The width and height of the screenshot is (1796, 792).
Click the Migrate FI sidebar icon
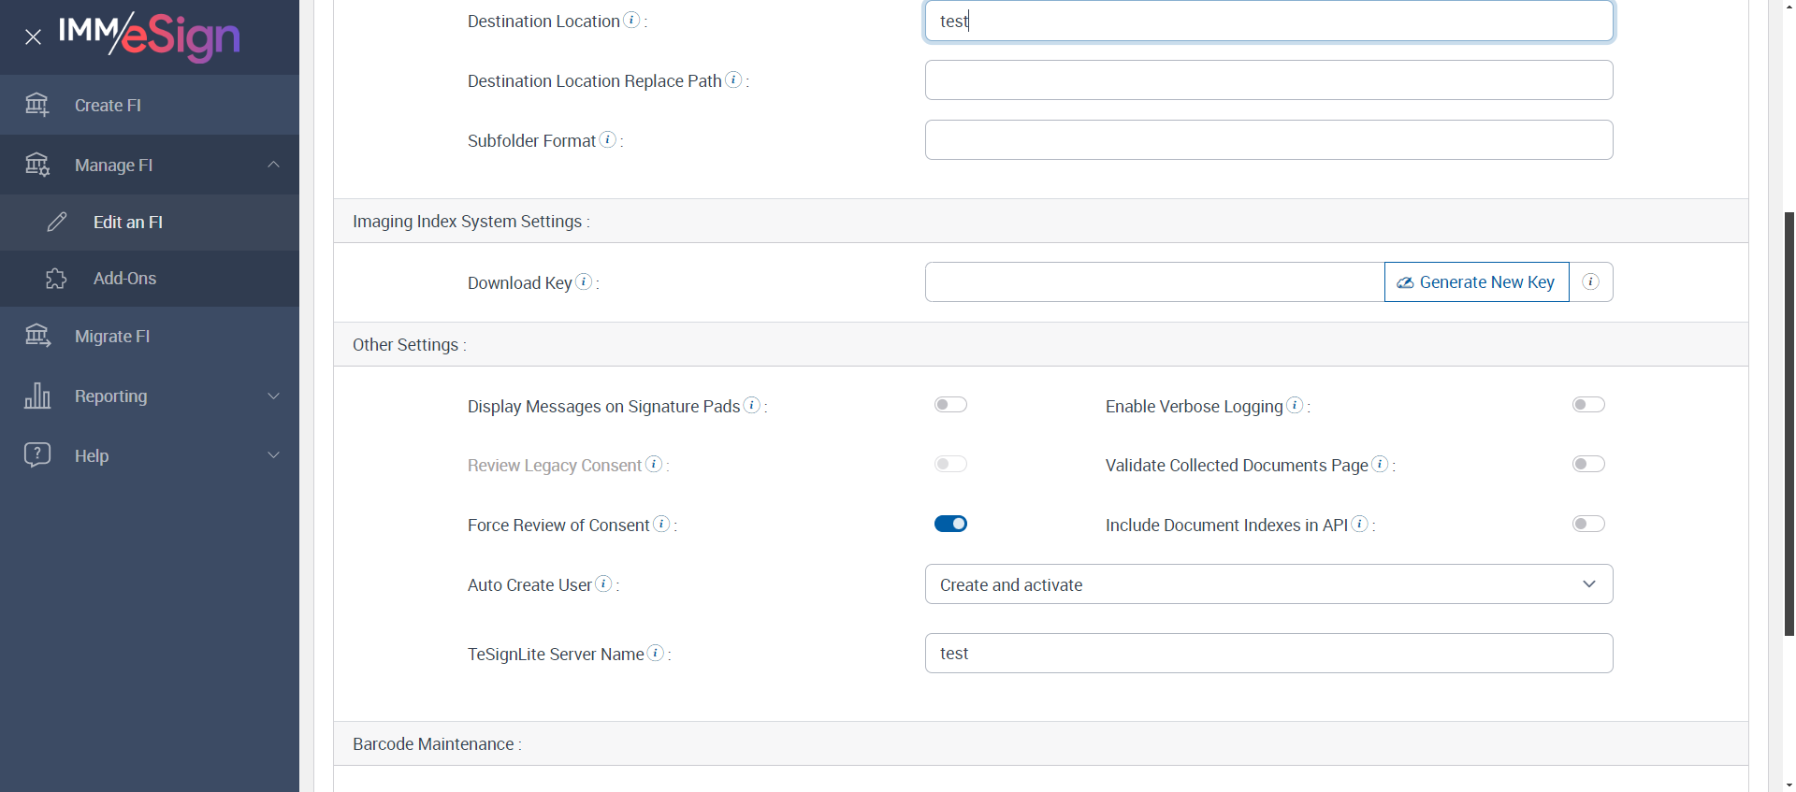pyautogui.click(x=37, y=336)
